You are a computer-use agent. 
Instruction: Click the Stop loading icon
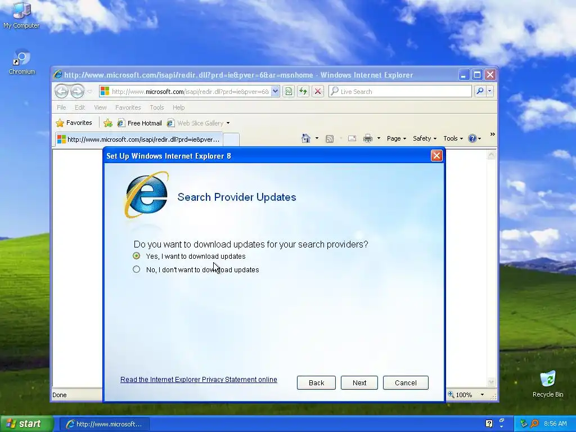click(x=318, y=92)
